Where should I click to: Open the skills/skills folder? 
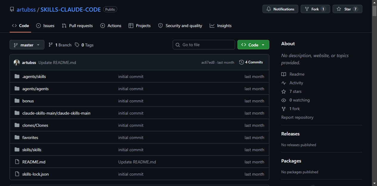32,150
